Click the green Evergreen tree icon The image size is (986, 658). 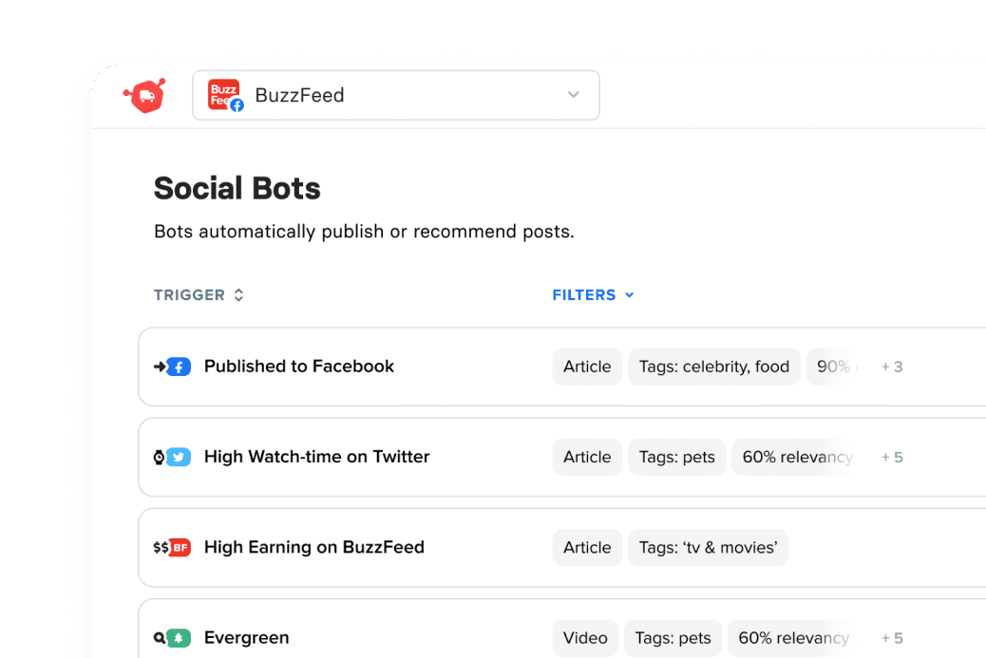coord(179,637)
